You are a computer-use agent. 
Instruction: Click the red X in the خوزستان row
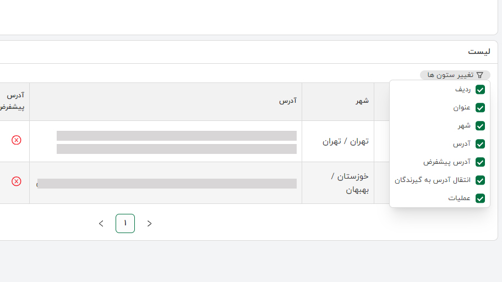click(x=17, y=181)
